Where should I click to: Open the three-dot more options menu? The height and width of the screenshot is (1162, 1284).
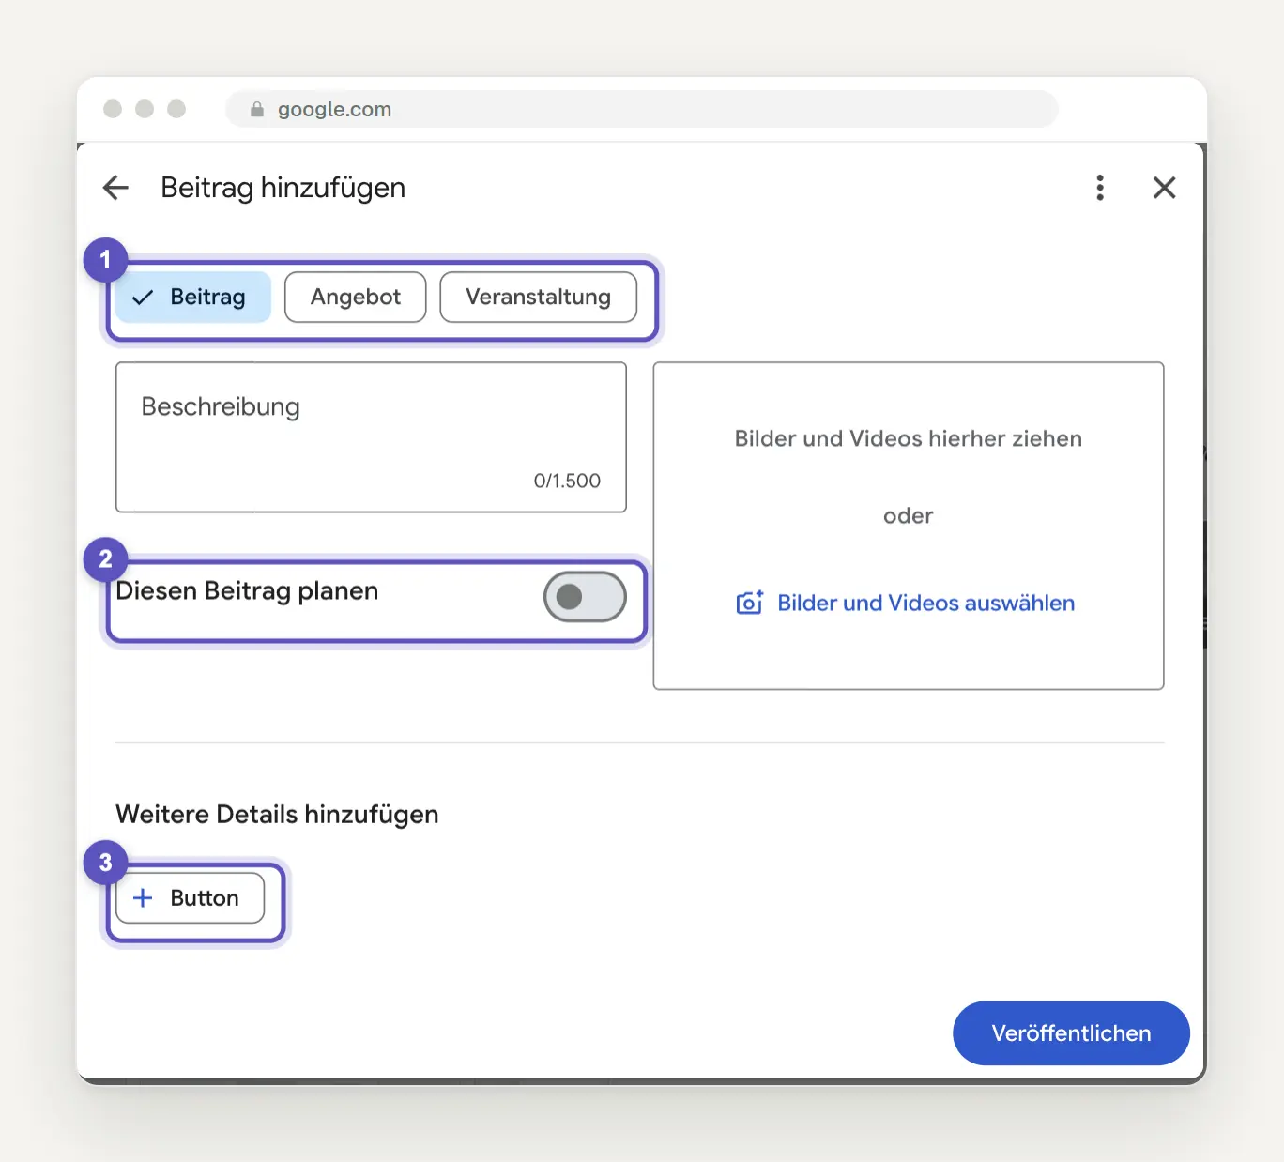point(1100,188)
